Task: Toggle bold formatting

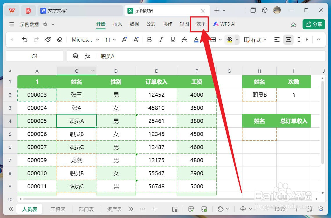Action: (150, 40)
